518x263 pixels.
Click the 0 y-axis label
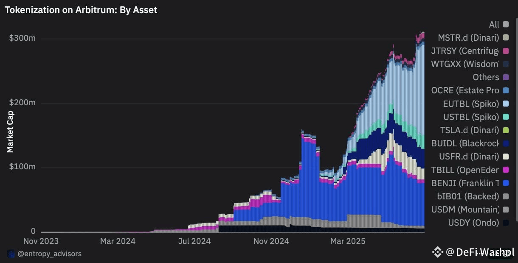point(33,231)
